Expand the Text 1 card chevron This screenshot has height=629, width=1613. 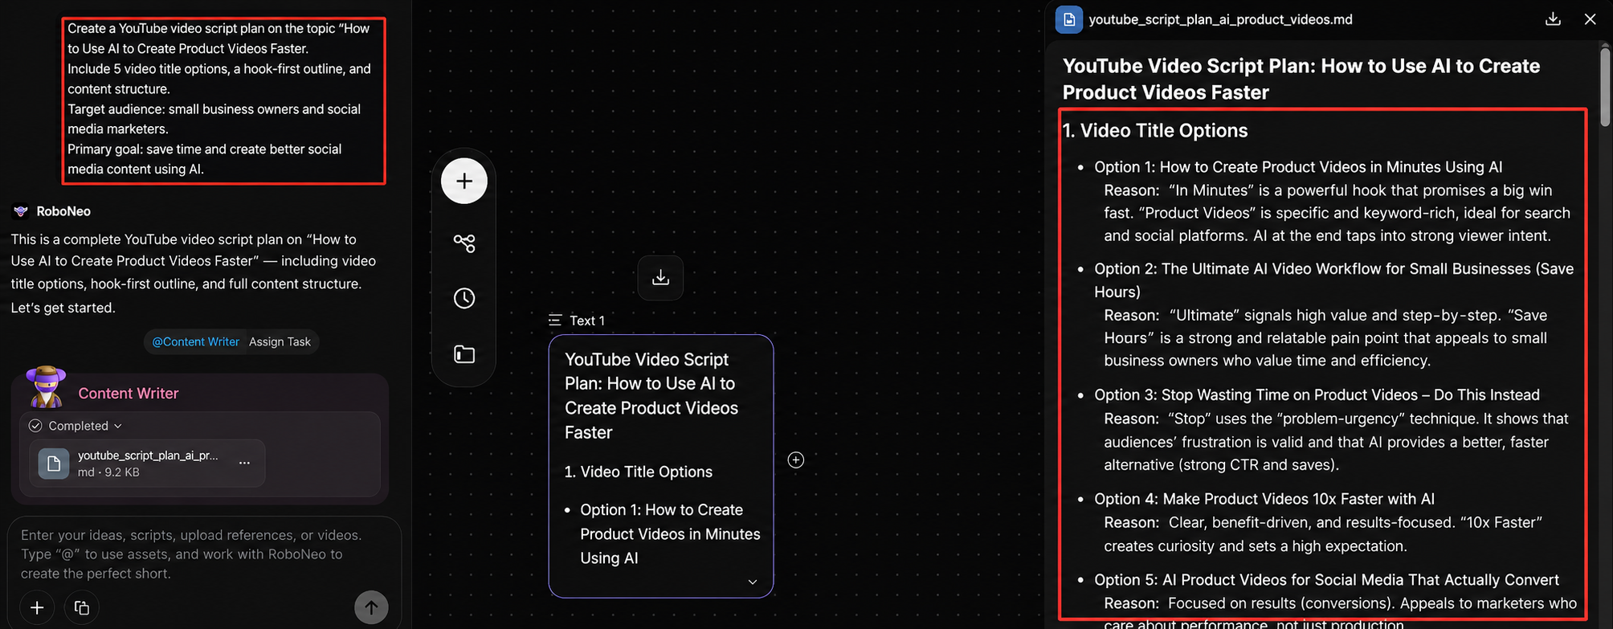753,582
